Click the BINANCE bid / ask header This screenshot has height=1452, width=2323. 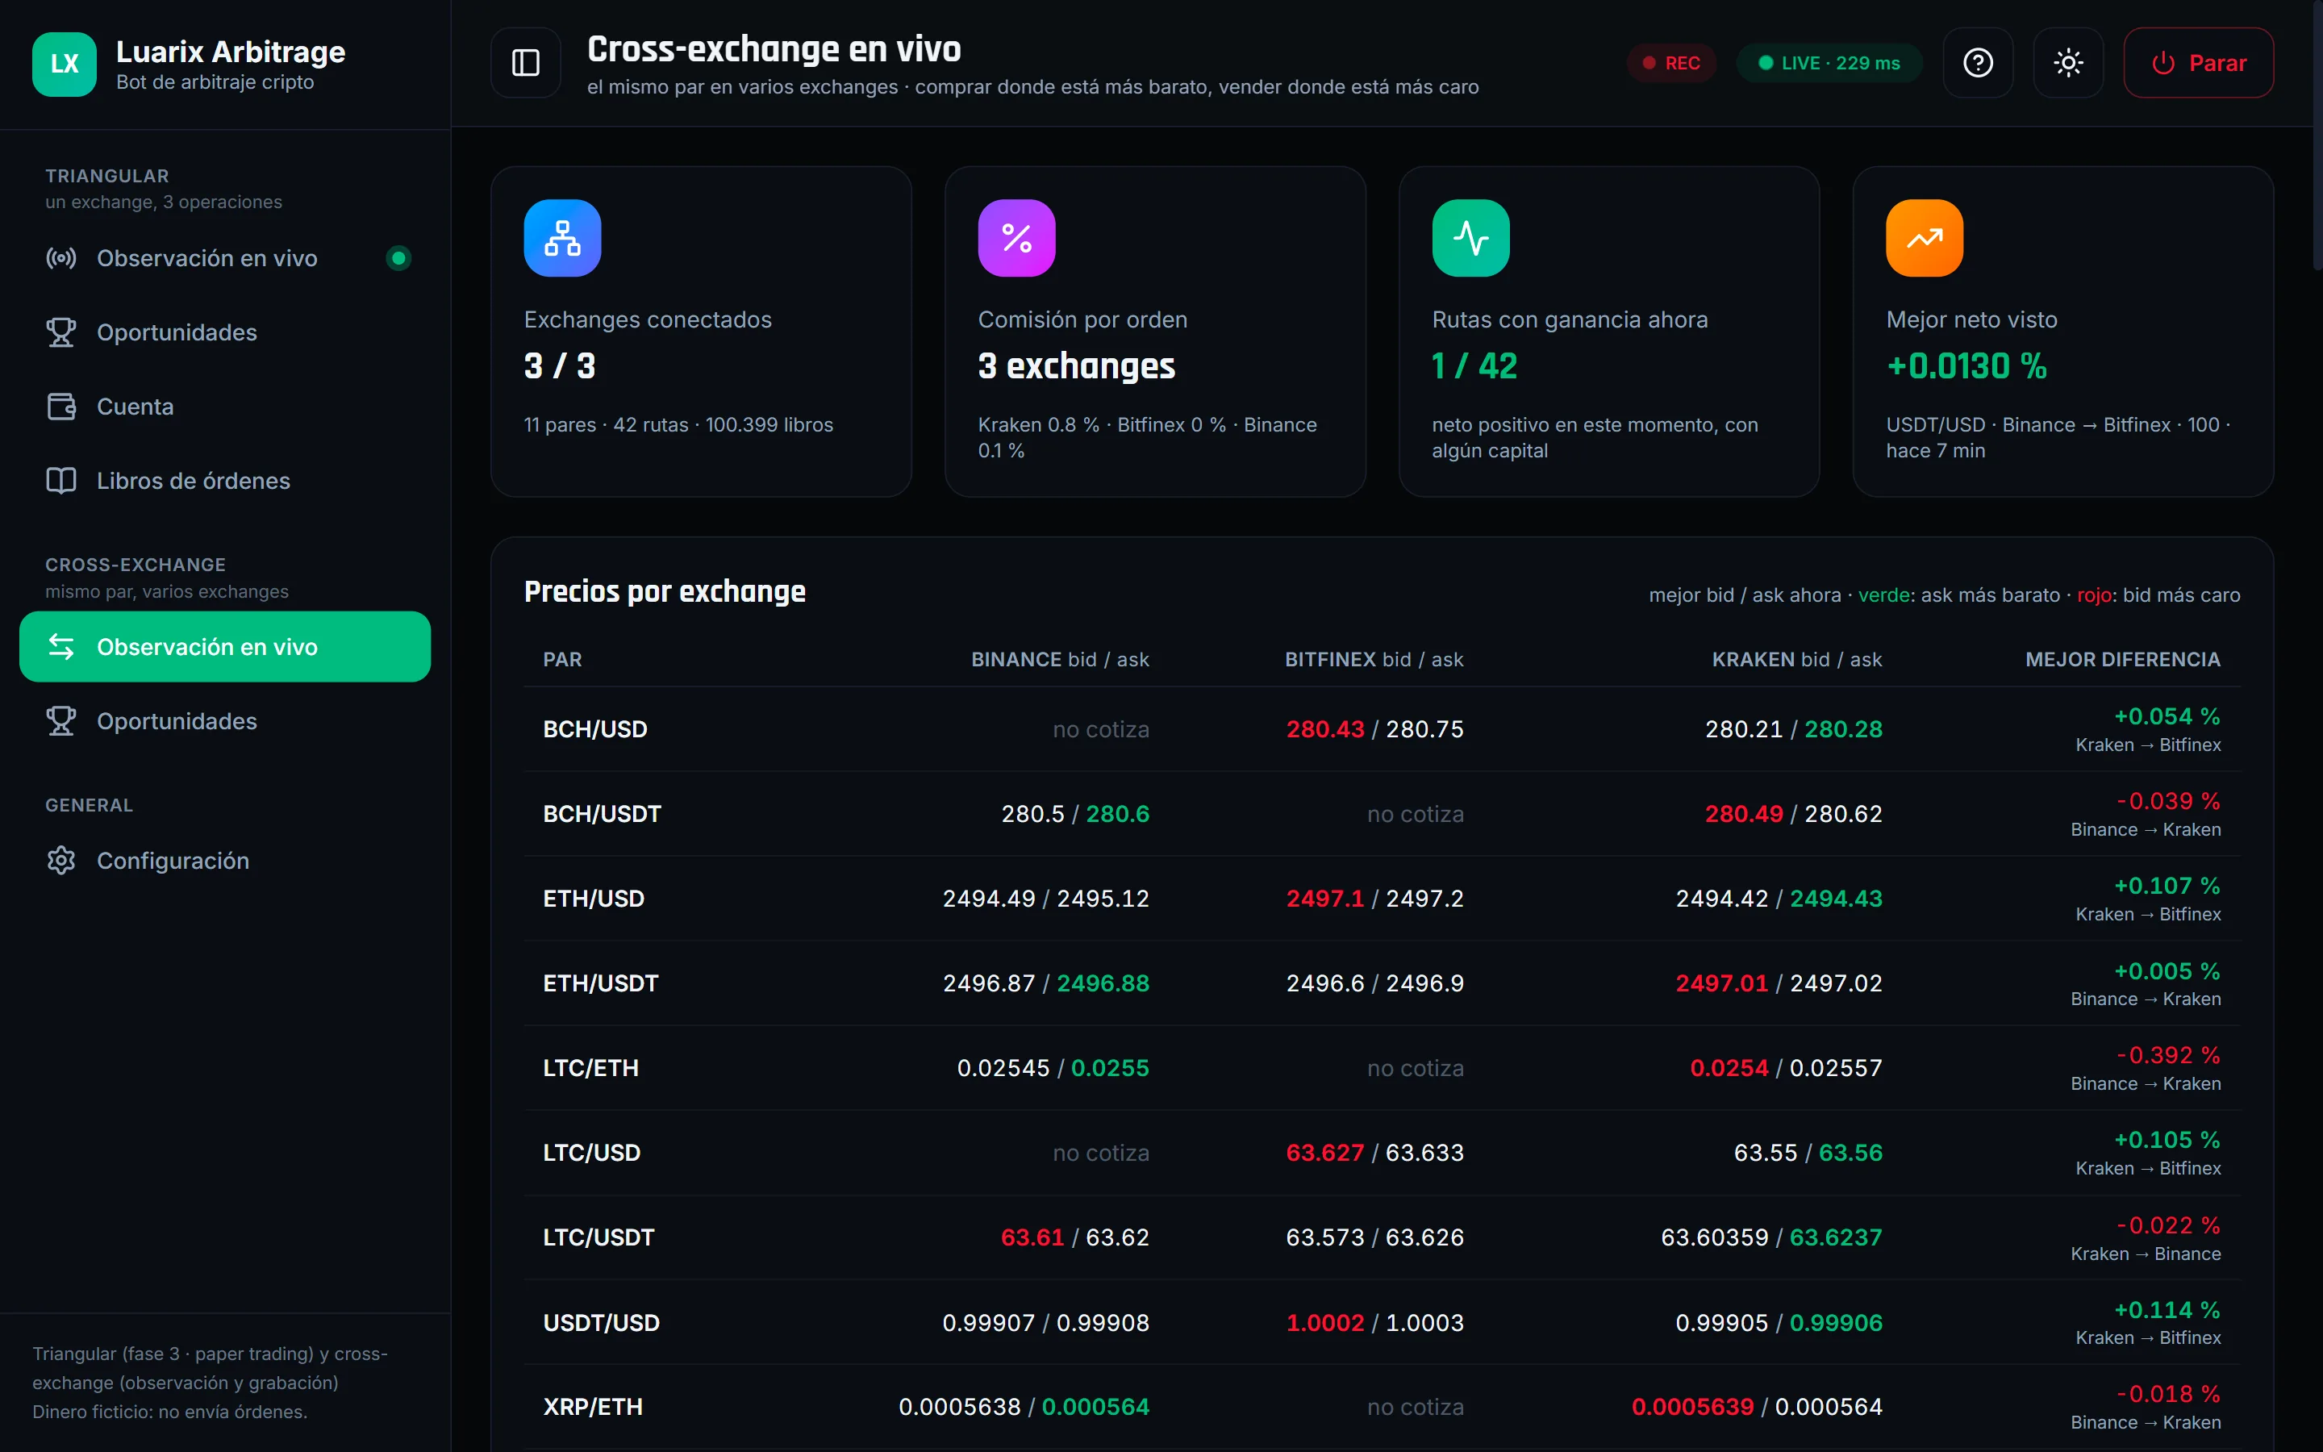pyautogui.click(x=1060, y=660)
